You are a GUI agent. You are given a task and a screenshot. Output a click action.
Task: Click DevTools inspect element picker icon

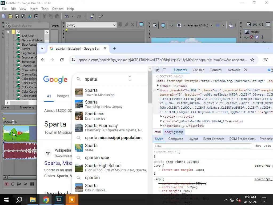coord(157,70)
